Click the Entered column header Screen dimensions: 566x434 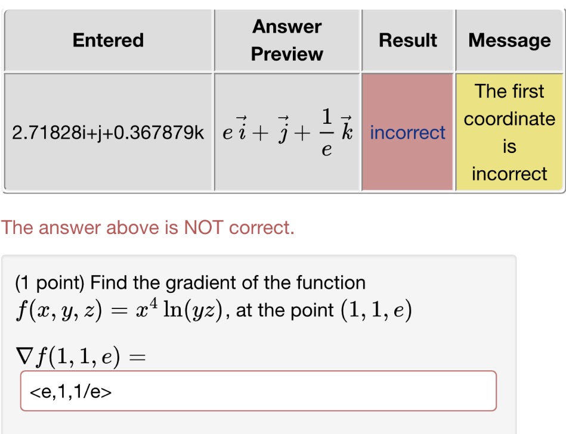point(109,40)
